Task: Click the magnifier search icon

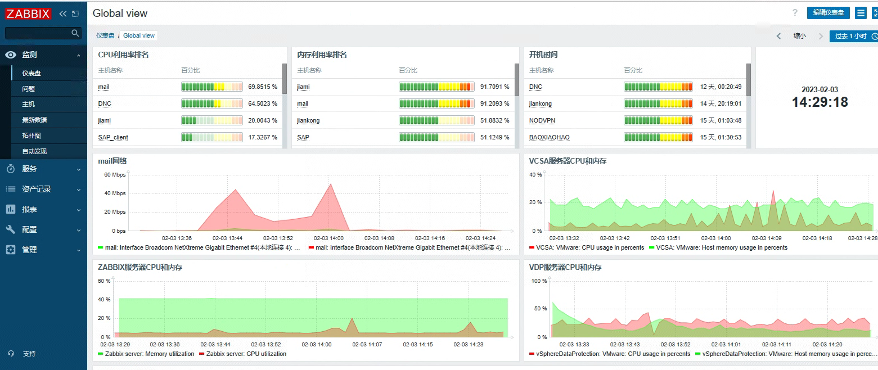Action: tap(75, 33)
